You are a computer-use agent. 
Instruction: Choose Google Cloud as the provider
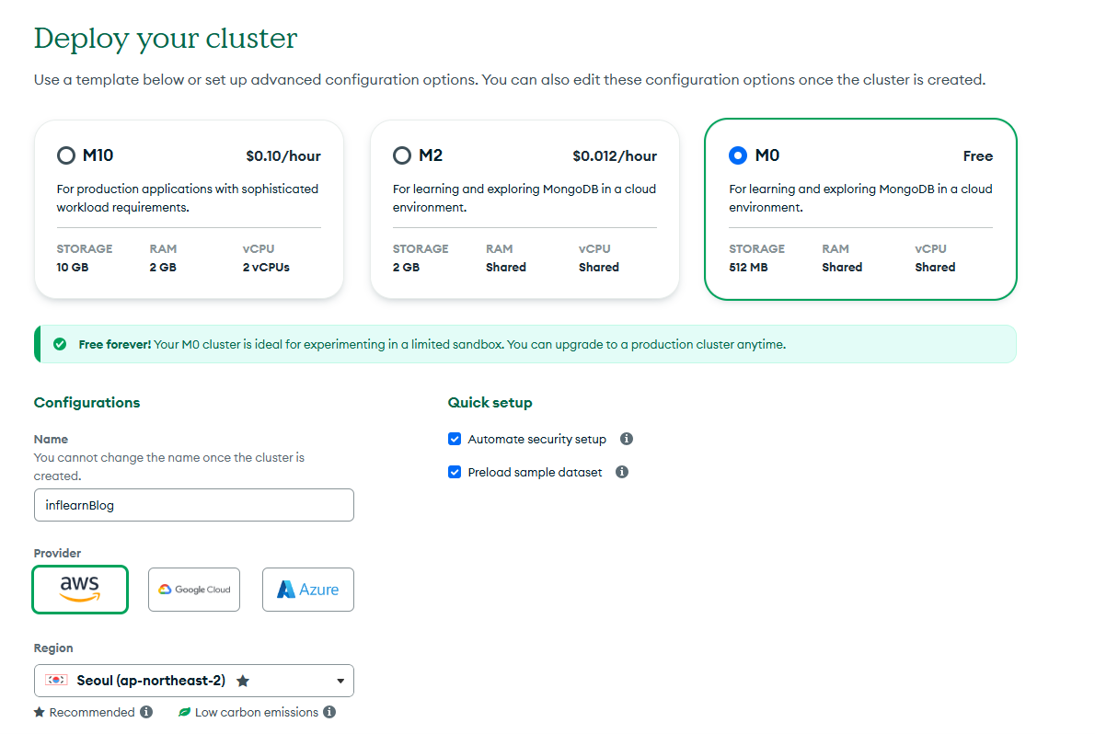click(194, 590)
